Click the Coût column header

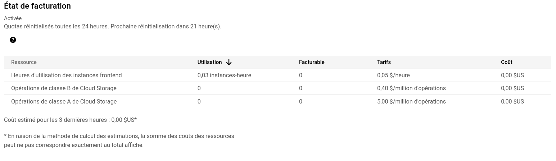pos(507,62)
